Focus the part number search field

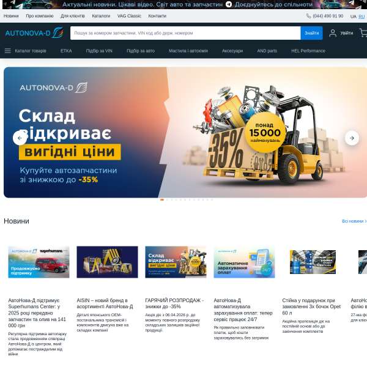tap(185, 33)
